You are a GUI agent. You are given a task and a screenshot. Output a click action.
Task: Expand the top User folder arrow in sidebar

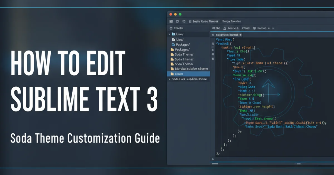pos(169,34)
